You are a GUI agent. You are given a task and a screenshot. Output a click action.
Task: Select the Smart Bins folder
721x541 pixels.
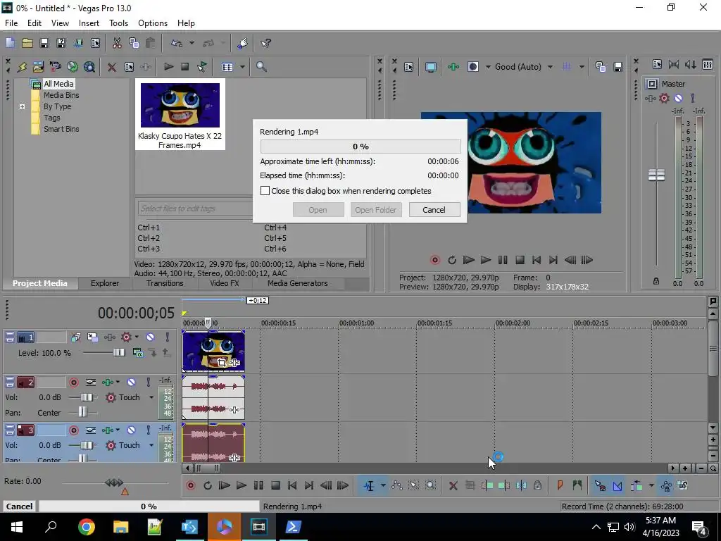click(61, 130)
